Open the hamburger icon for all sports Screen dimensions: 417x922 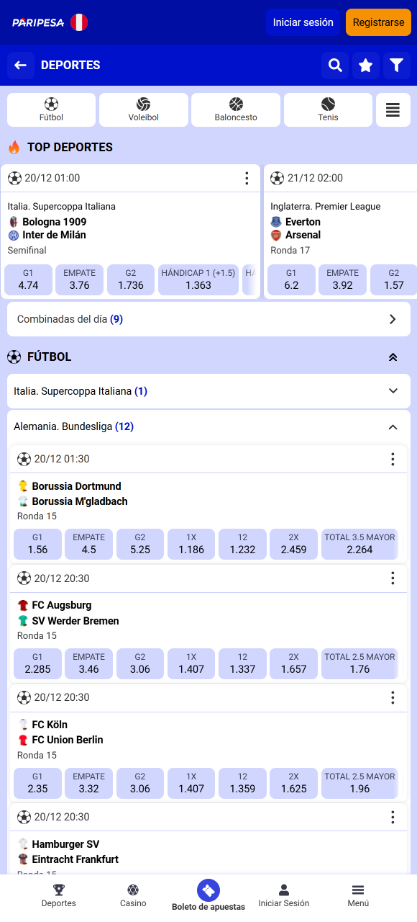pyautogui.click(x=393, y=109)
